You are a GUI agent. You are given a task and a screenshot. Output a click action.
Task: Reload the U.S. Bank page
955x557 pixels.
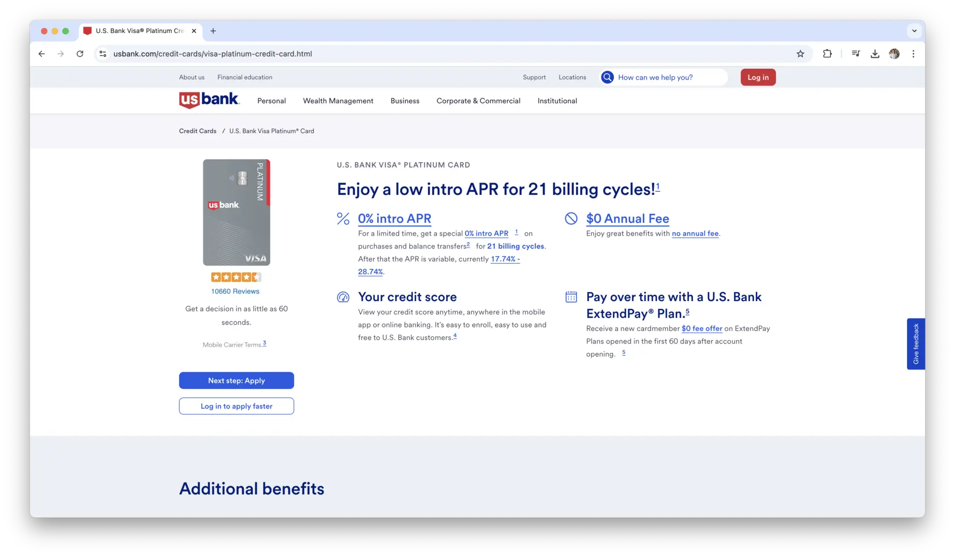(x=80, y=54)
